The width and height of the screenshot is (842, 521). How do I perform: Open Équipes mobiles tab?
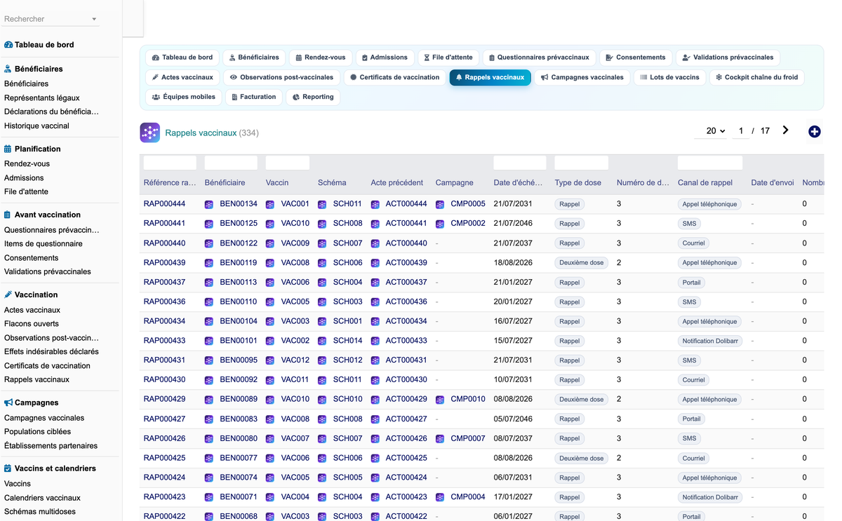click(184, 97)
